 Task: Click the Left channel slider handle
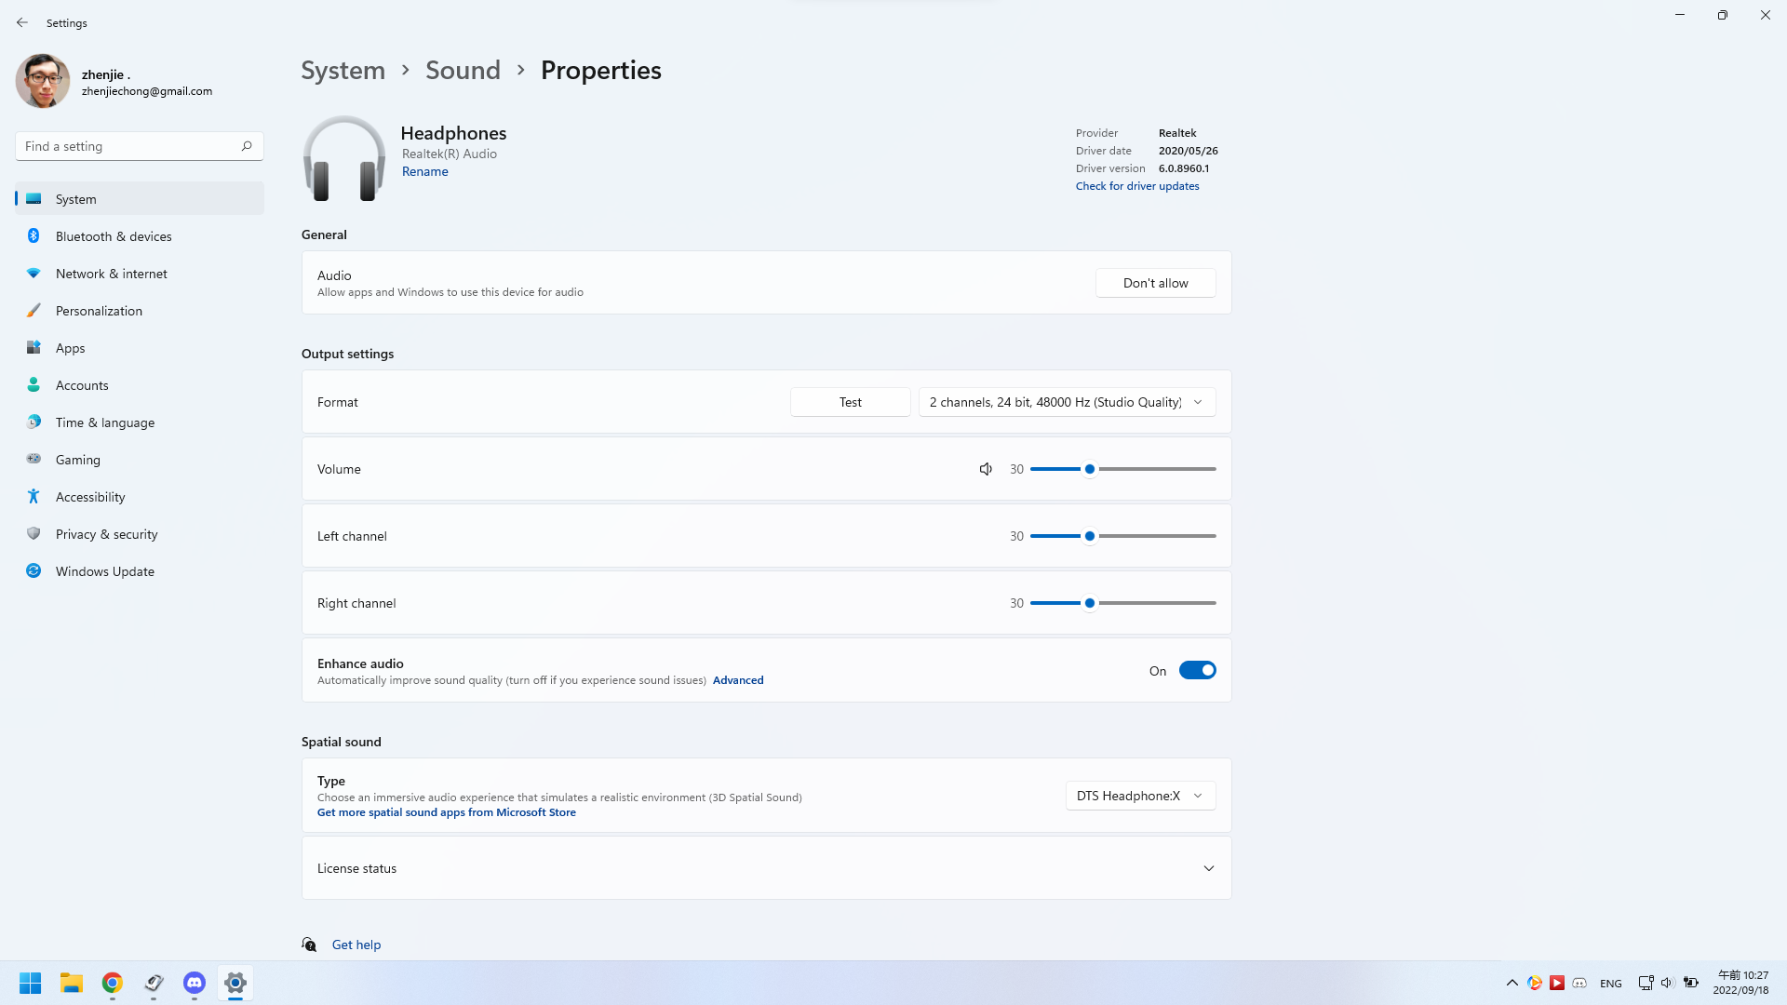[x=1089, y=536]
